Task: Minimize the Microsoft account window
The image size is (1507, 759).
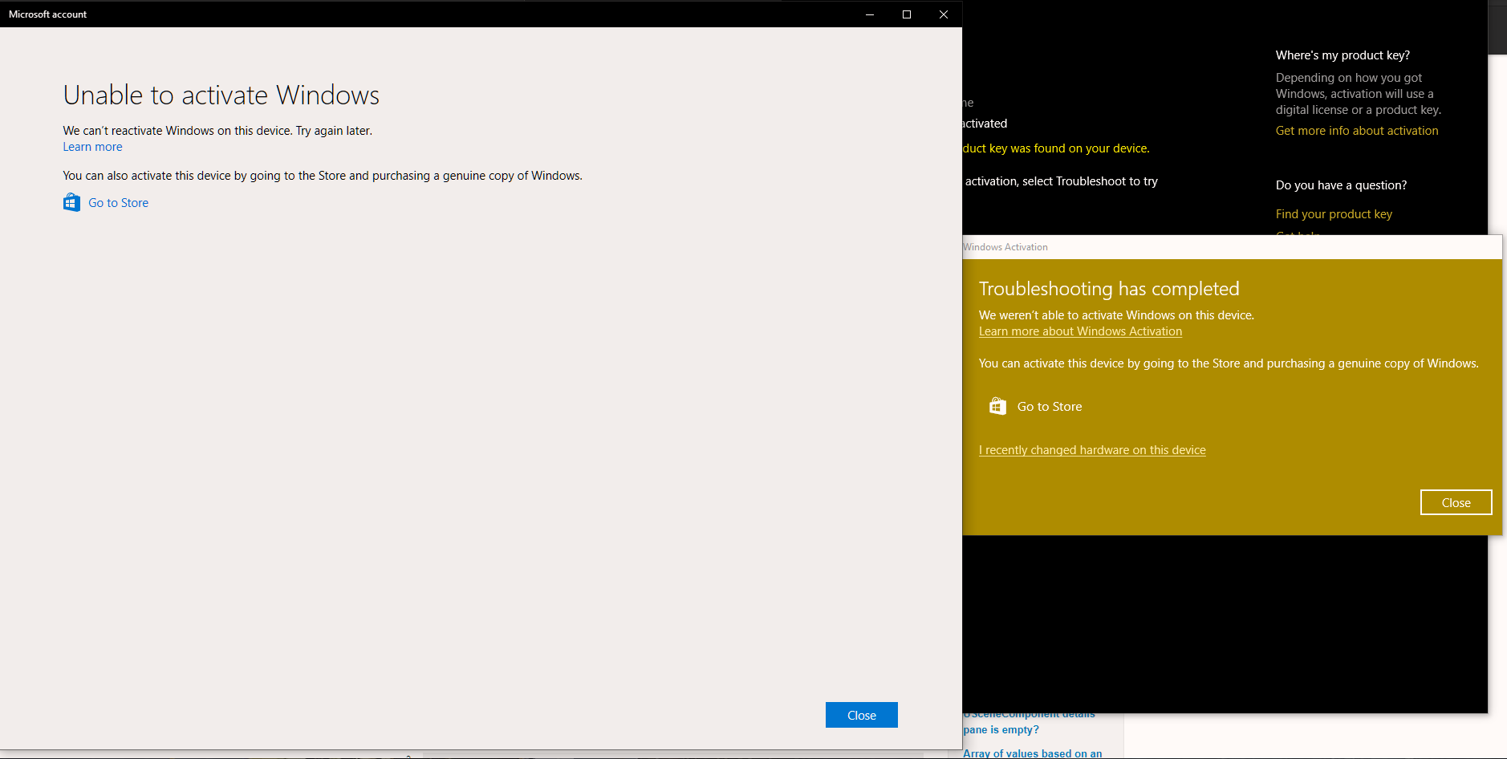Action: [869, 14]
